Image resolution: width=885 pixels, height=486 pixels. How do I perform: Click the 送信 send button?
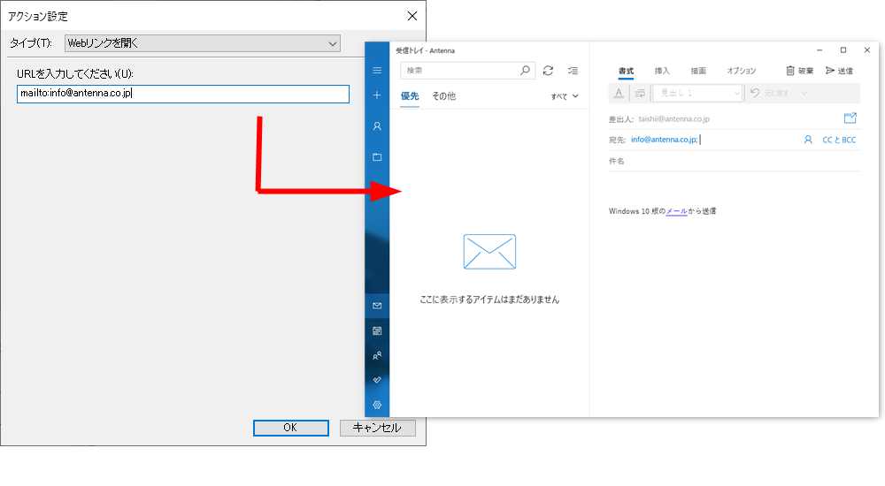click(839, 71)
